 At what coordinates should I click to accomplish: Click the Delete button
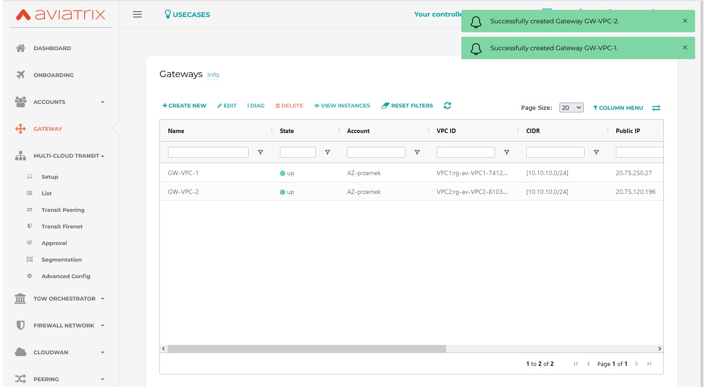tap(289, 106)
